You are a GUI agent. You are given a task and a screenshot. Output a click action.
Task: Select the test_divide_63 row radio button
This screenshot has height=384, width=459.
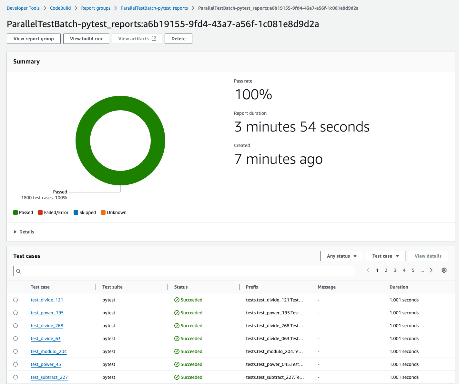pyautogui.click(x=15, y=339)
